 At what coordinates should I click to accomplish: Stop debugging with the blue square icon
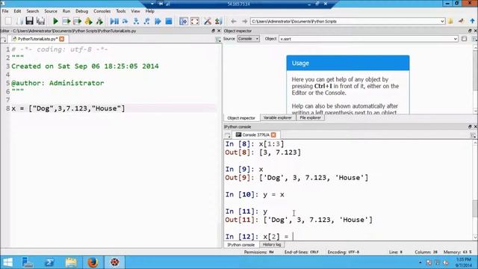coord(169,21)
